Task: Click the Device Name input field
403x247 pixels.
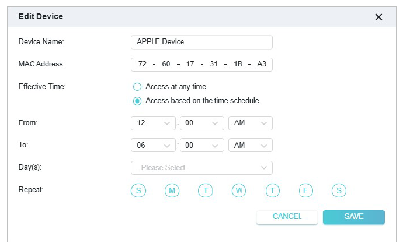Action: (x=201, y=42)
